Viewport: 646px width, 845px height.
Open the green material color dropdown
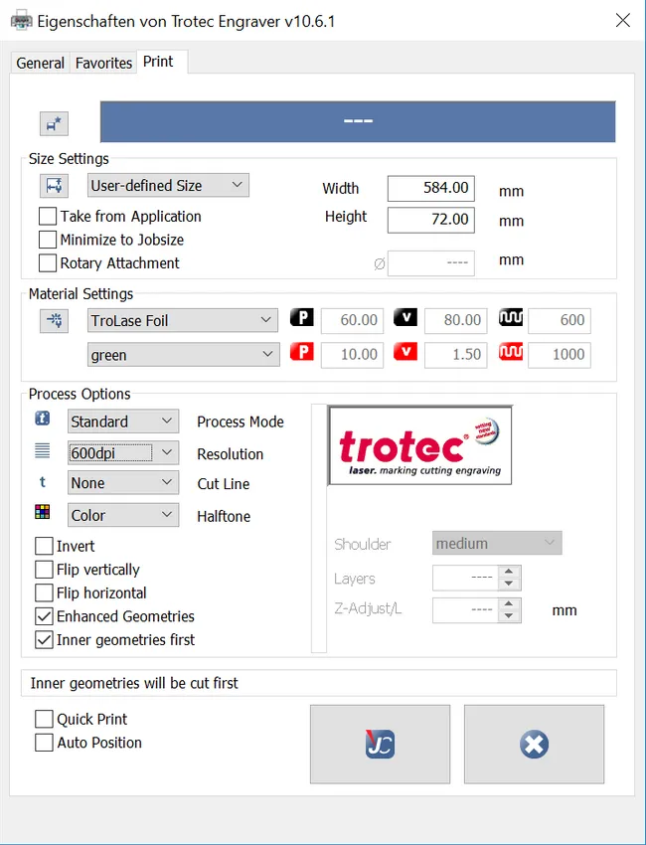(184, 355)
